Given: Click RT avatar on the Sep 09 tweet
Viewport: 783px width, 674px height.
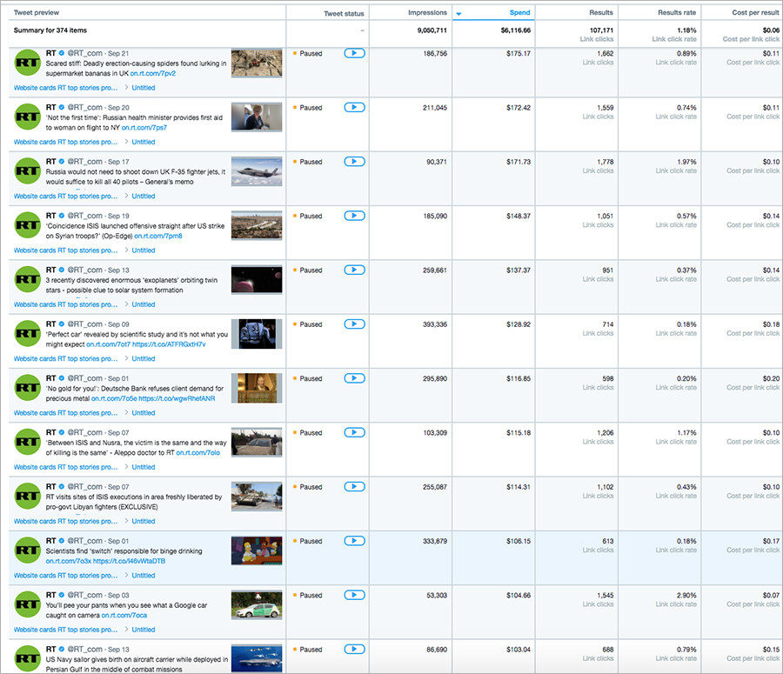Looking at the screenshot, I should point(28,333).
